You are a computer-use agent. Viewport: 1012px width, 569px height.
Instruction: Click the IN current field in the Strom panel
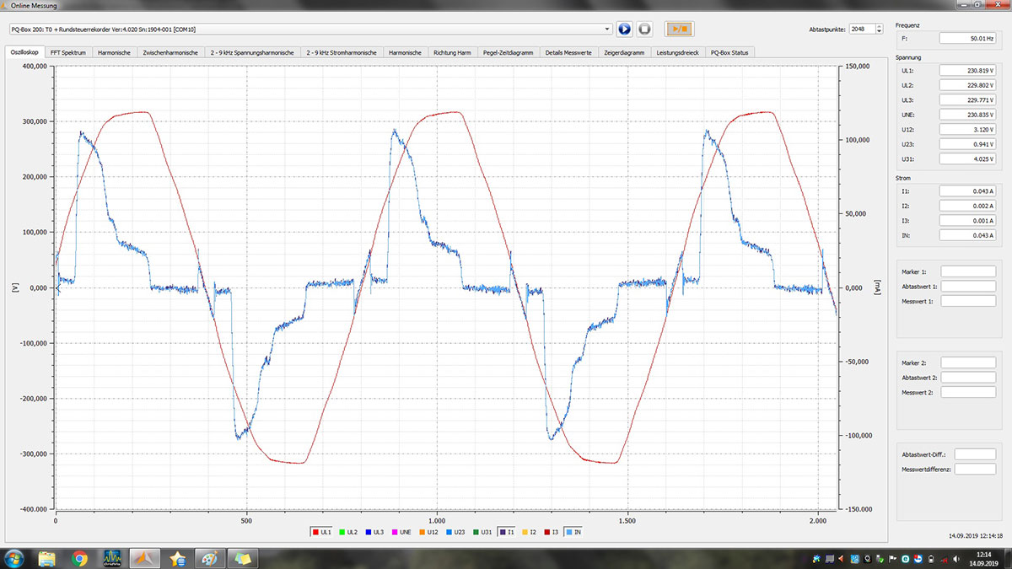pyautogui.click(x=968, y=236)
